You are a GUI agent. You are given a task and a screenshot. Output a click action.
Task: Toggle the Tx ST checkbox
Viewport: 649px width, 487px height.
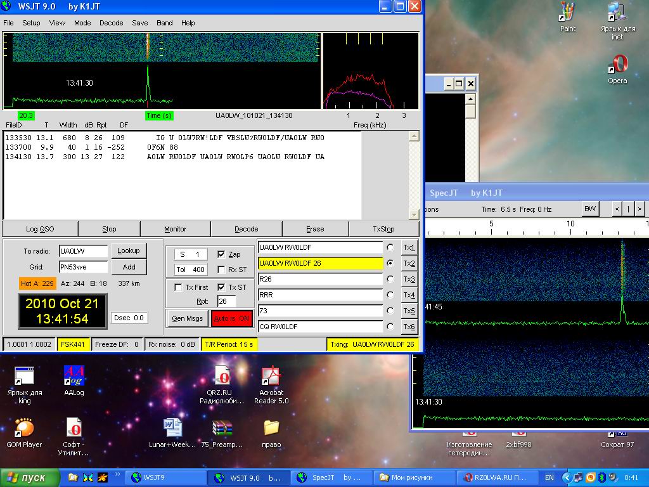pyautogui.click(x=221, y=287)
